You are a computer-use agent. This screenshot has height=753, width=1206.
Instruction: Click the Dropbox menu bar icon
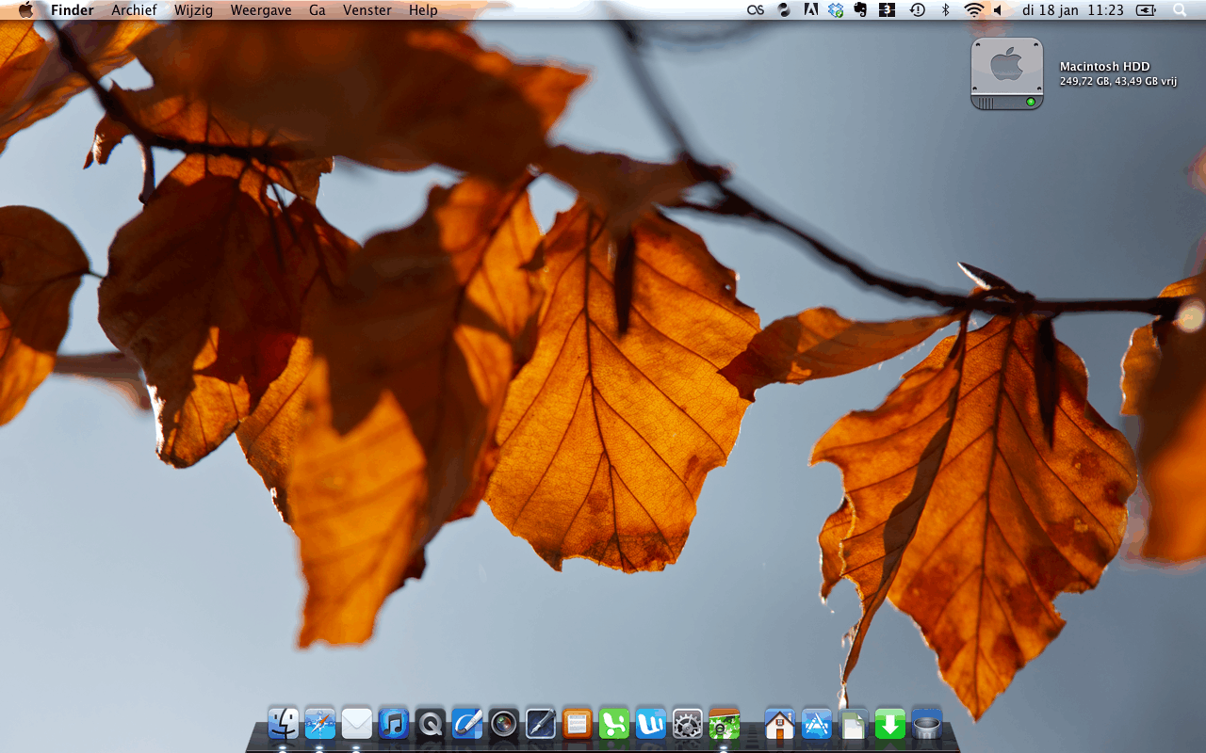tap(835, 10)
